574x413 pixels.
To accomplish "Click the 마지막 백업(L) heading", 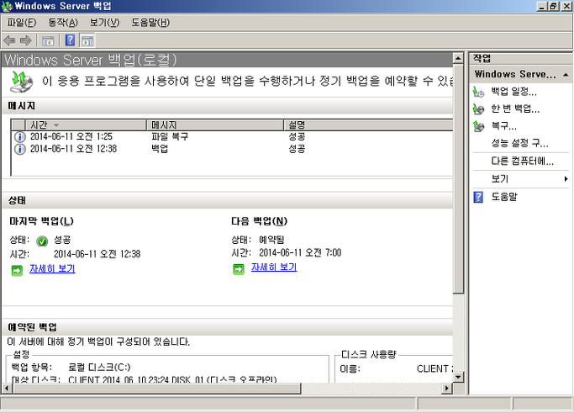I will [42, 221].
